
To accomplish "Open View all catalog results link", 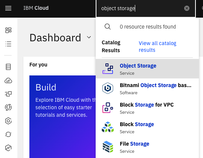I will click(157, 47).
